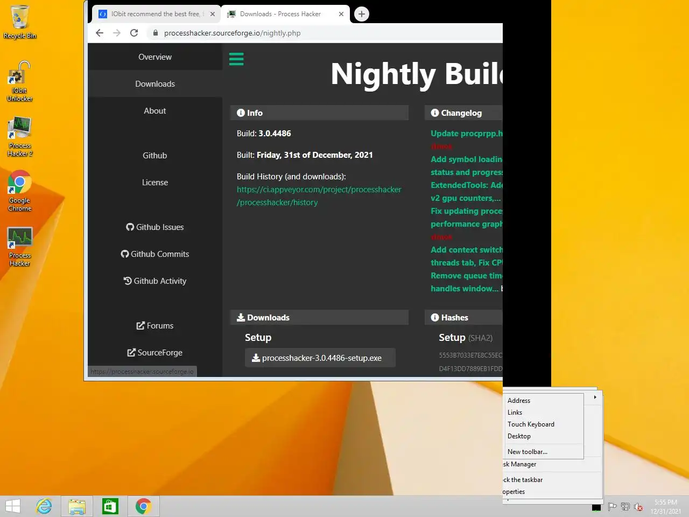
Task: Click the Hashes panel header
Action: click(x=463, y=317)
